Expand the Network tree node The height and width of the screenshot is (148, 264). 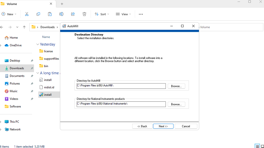tap(1, 129)
